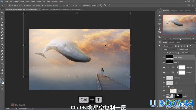Open the Fill slider dropdown arrow
The width and height of the screenshot is (196, 110).
pyautogui.click(x=190, y=53)
